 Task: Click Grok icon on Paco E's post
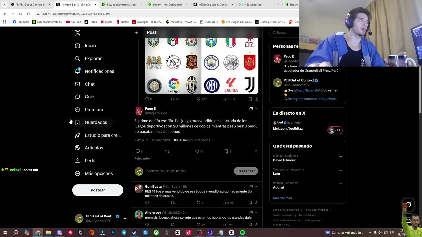tap(251, 109)
